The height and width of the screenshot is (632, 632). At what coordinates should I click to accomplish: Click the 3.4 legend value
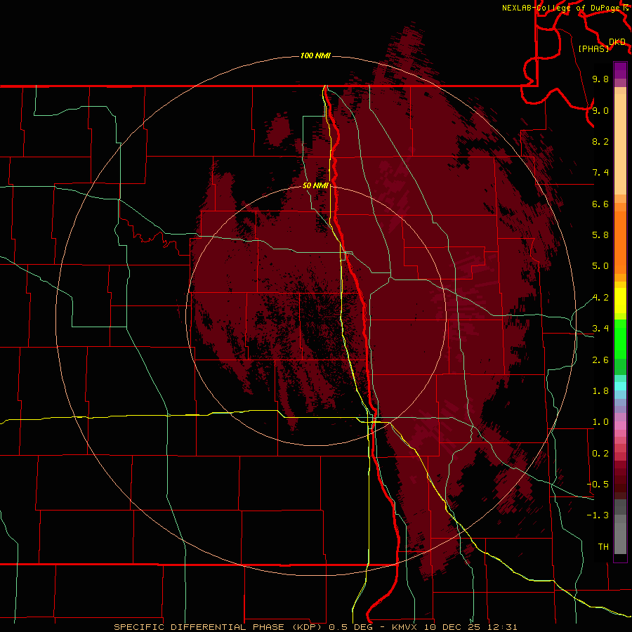point(600,329)
